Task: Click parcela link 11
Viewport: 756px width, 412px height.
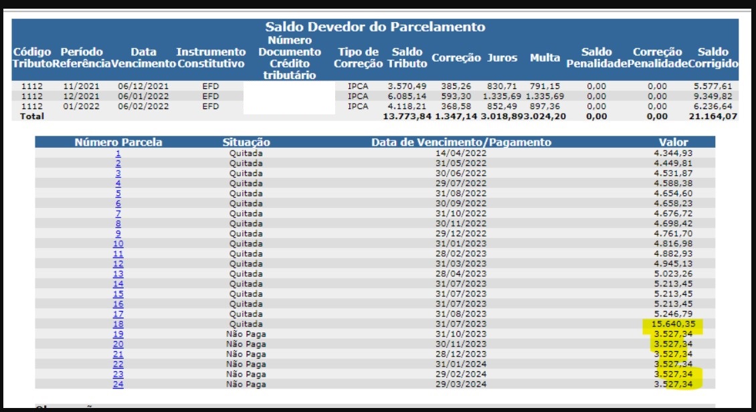Action: pyautogui.click(x=118, y=254)
